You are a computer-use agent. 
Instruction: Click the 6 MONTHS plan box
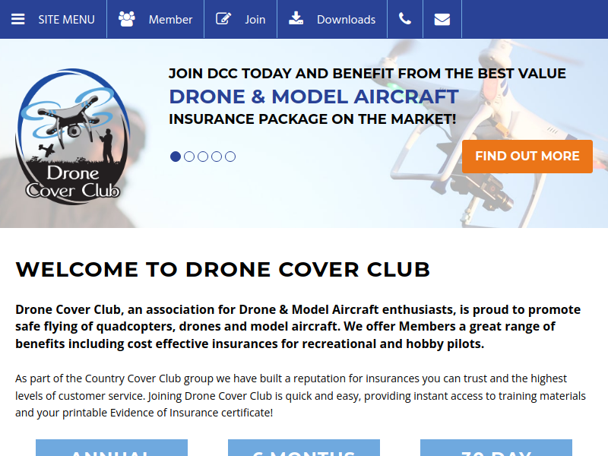(304, 448)
